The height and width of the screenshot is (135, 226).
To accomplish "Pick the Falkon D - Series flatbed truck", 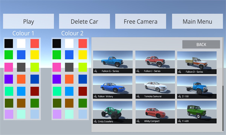I will coord(197,63).
